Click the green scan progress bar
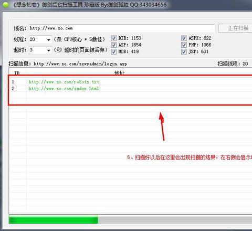This screenshot has width=252, height=231. coord(54,219)
